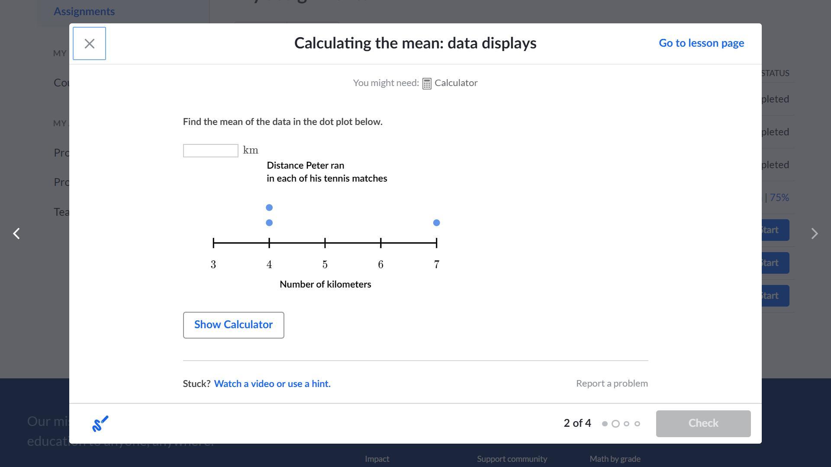831x467 pixels.
Task: Go to next item arrow
Action: (814, 233)
